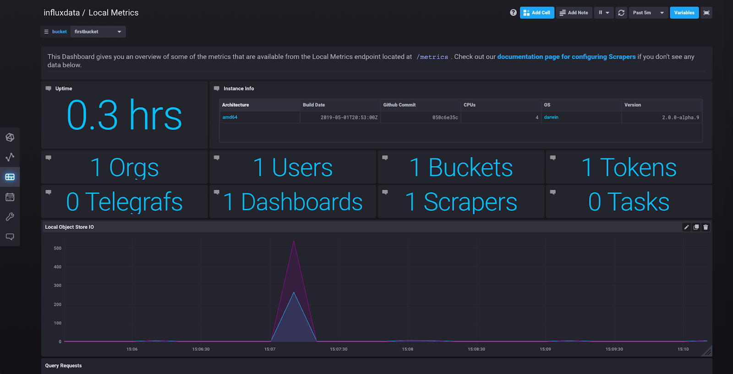Click the Add Cell button

point(537,13)
